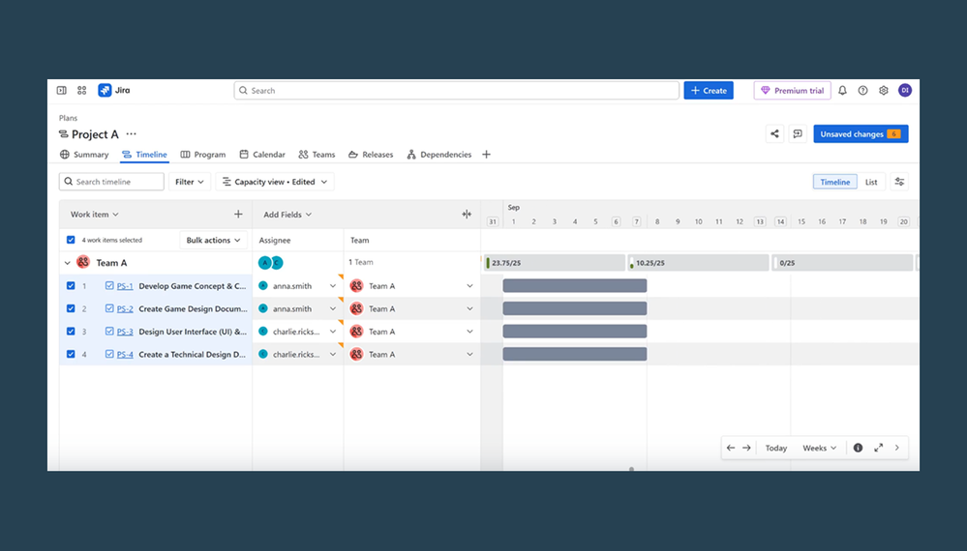Image resolution: width=967 pixels, height=551 pixels.
Task: Click the main Search field
Action: point(456,91)
